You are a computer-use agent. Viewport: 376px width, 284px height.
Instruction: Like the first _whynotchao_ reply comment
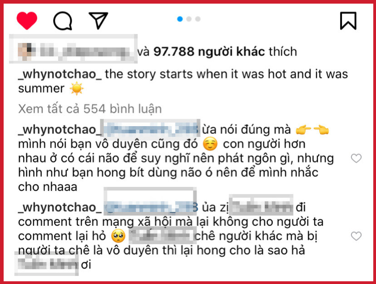coord(356,158)
